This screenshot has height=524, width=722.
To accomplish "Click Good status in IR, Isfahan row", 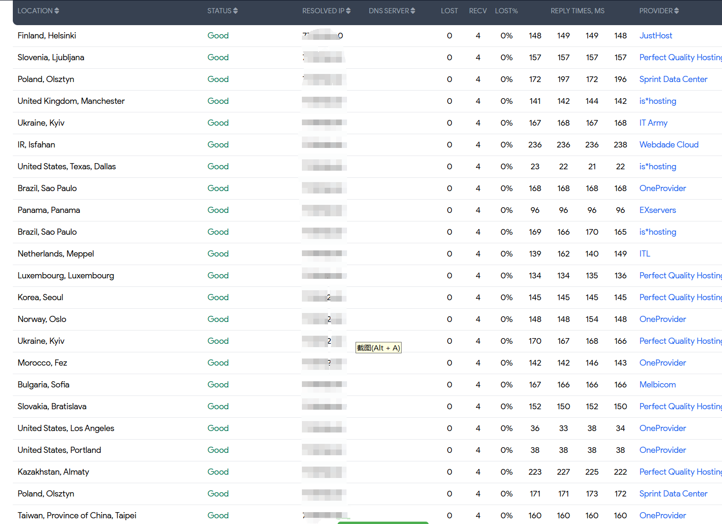I will click(x=218, y=145).
